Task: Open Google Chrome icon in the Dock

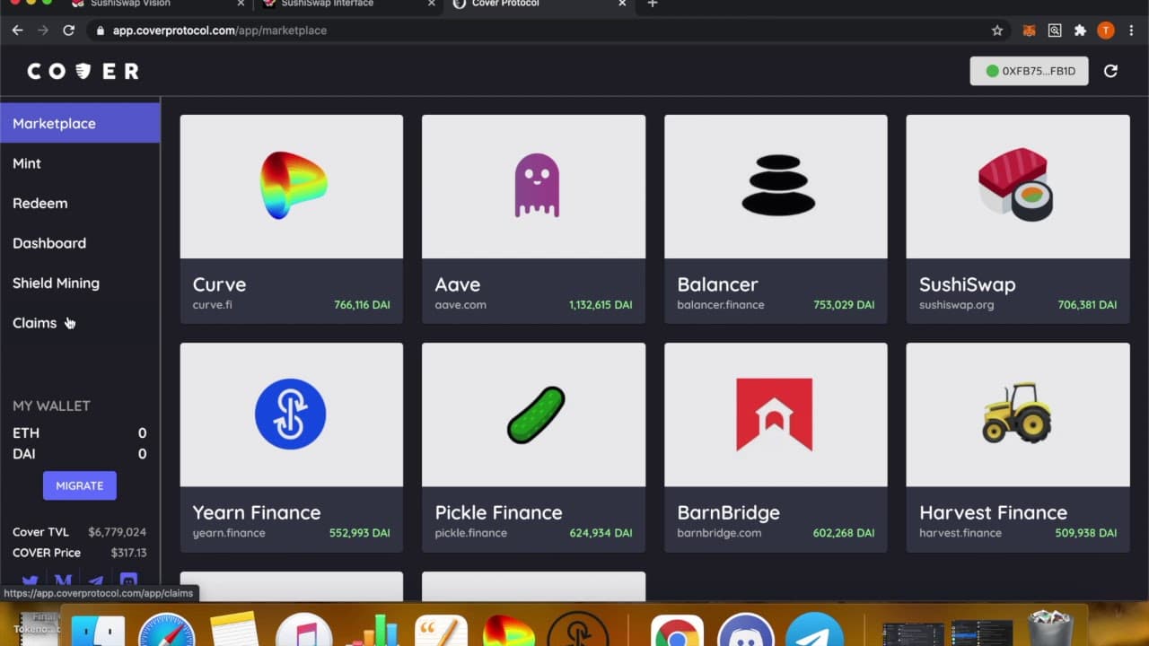Action: [677, 630]
